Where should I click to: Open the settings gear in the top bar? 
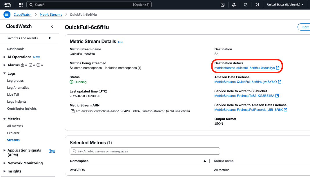click(x=257, y=5)
